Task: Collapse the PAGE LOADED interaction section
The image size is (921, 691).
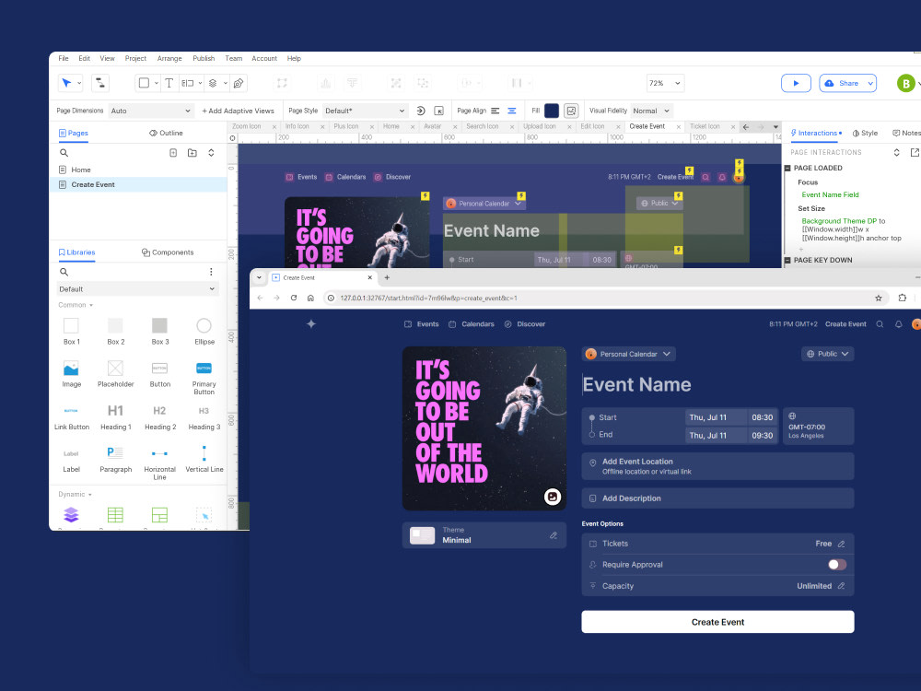Action: pos(787,168)
